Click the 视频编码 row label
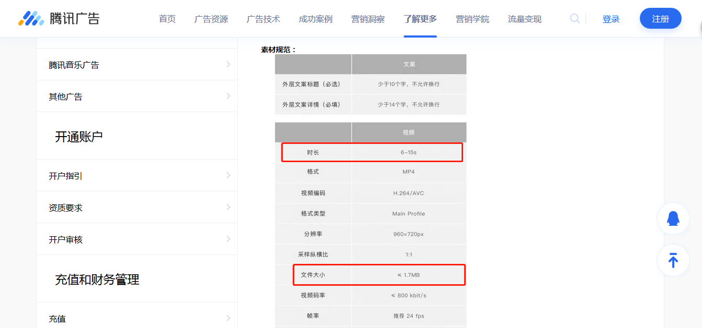 click(x=313, y=193)
